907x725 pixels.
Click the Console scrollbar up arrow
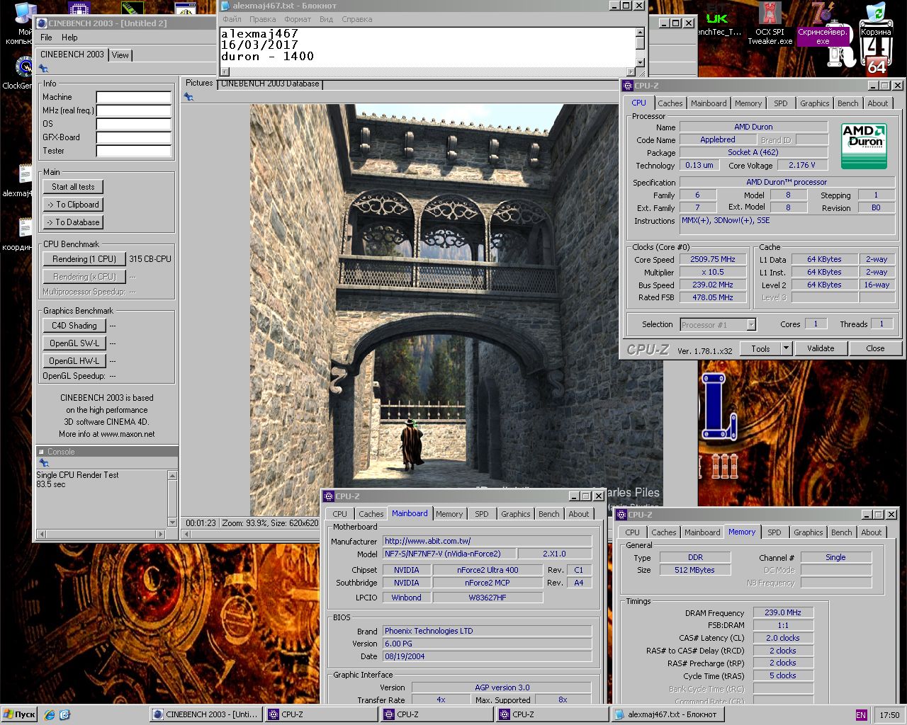172,476
